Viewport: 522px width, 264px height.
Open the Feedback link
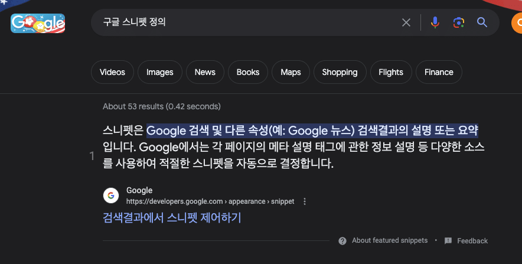coord(472,241)
